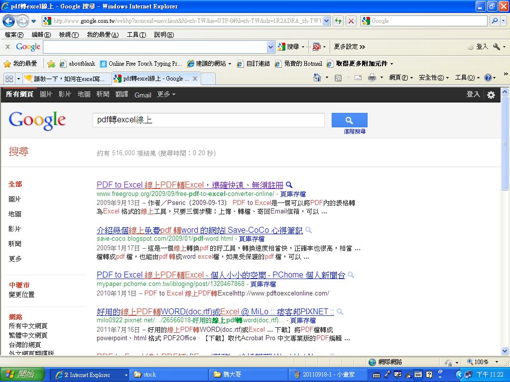
Task: Click the Google toolbar popup blocker icon
Action: pos(316,47)
